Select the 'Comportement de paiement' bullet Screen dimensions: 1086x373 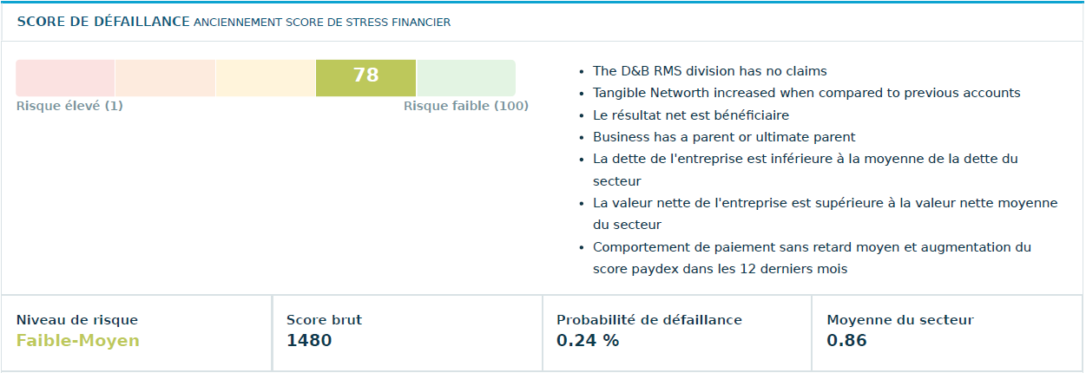point(812,247)
